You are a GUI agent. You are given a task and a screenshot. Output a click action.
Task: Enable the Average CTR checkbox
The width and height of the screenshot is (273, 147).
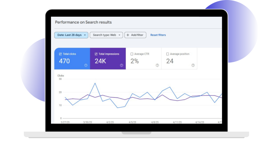pos(132,54)
